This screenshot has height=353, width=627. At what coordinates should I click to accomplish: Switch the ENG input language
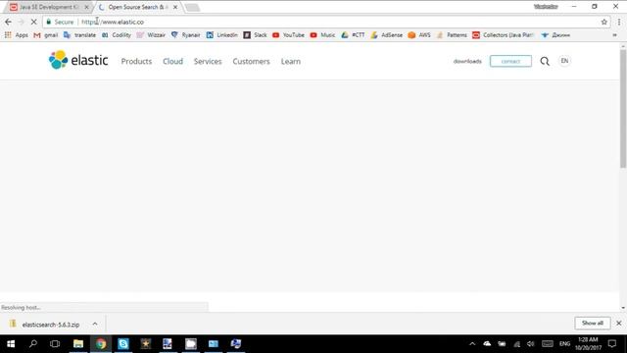pos(564,344)
